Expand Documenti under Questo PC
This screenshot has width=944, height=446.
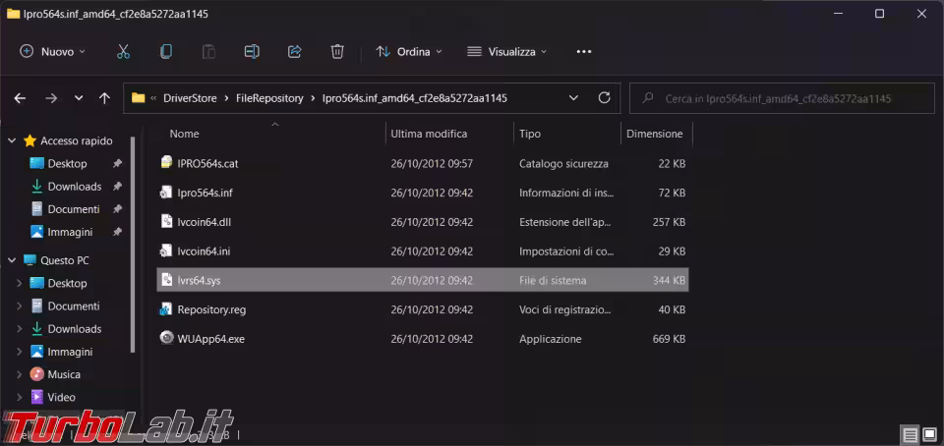click(x=20, y=306)
